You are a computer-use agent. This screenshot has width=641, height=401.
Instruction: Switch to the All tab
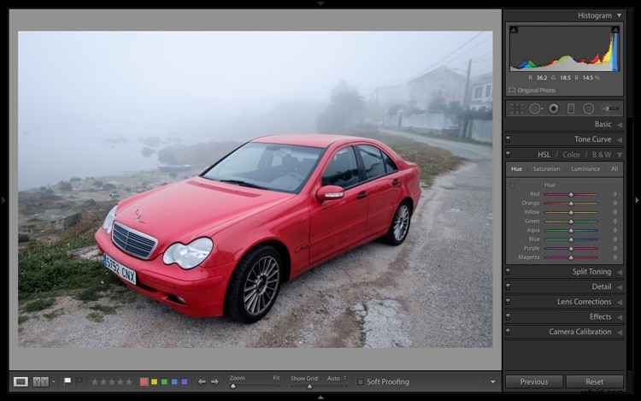click(x=615, y=168)
